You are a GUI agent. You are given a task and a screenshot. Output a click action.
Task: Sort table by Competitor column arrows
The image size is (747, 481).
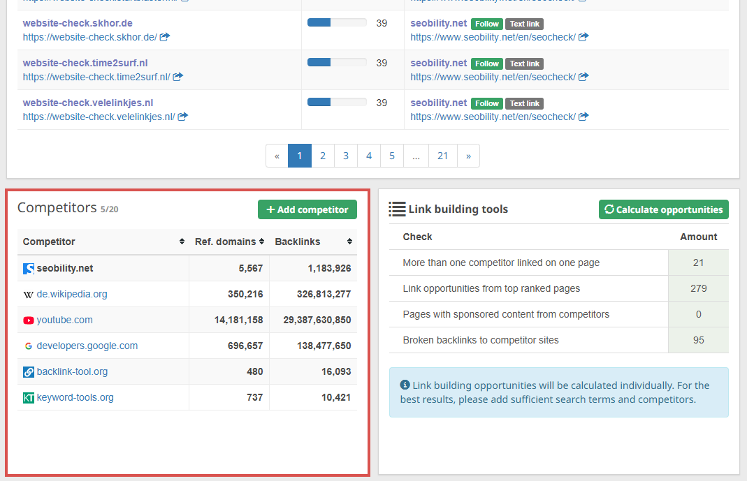point(182,242)
